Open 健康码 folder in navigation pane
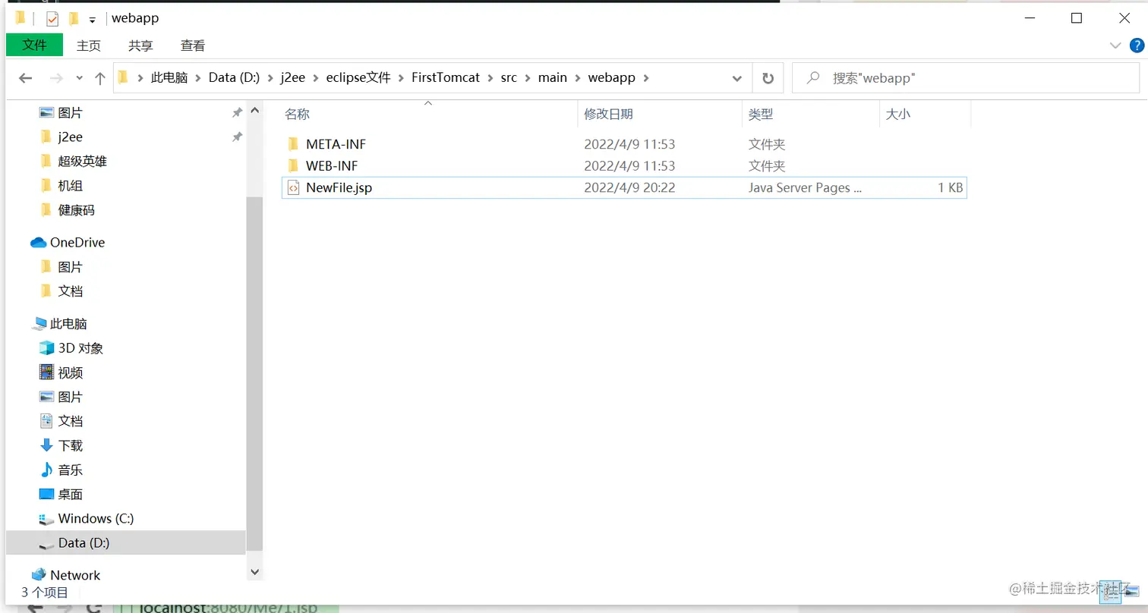The height and width of the screenshot is (613, 1148). click(76, 210)
